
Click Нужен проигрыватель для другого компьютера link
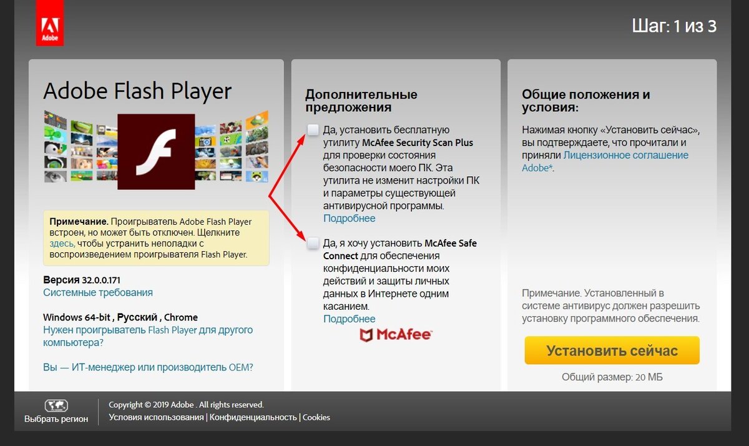(148, 336)
